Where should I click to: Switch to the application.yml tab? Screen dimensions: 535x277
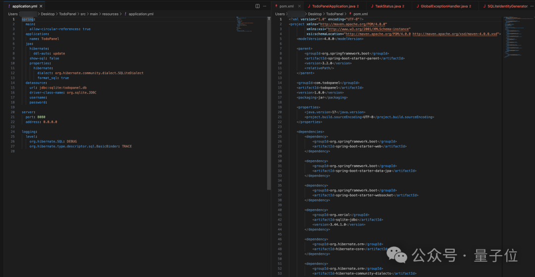point(25,6)
